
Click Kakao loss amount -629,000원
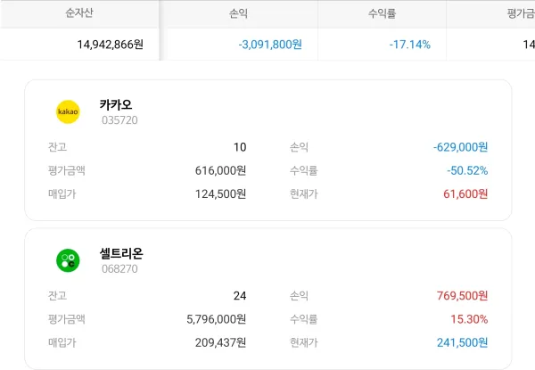[460, 147]
